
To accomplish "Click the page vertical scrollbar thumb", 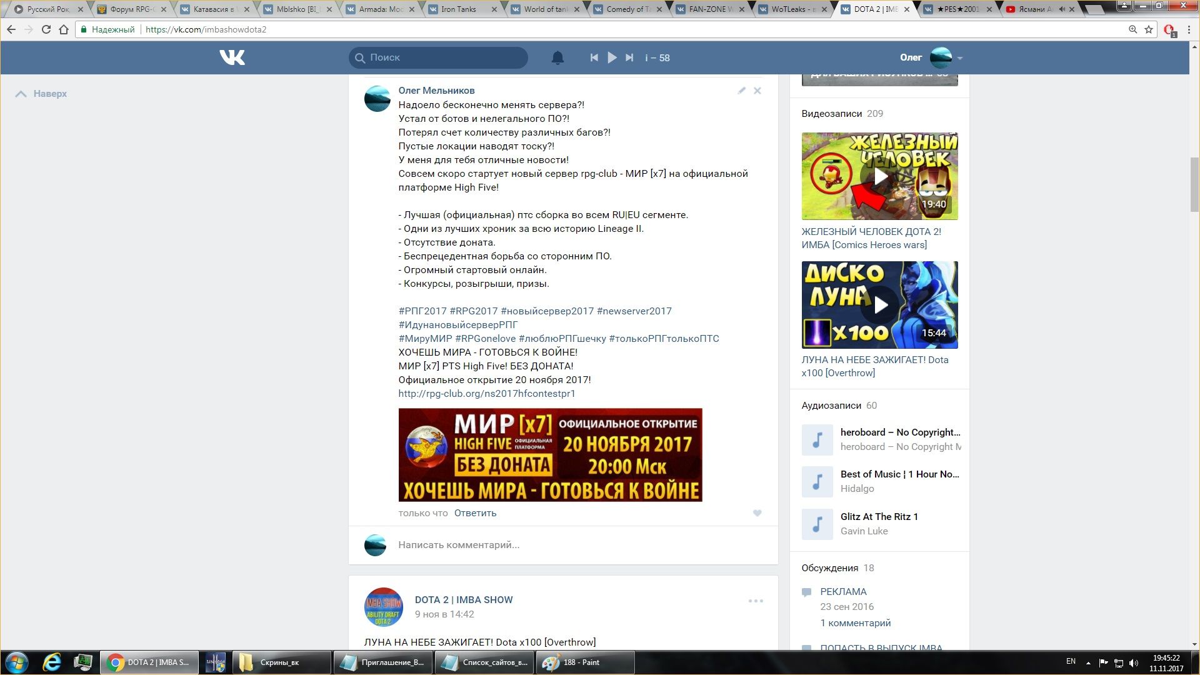I will point(1194,184).
